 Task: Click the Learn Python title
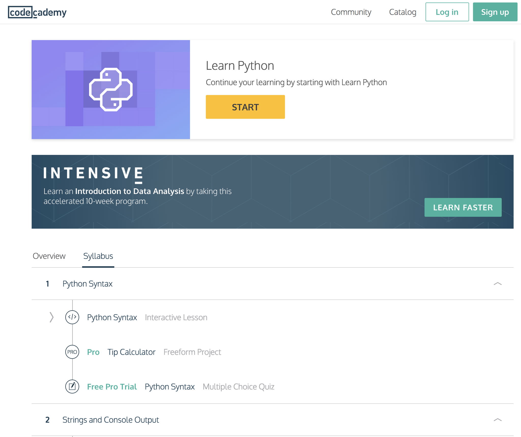pos(240,66)
